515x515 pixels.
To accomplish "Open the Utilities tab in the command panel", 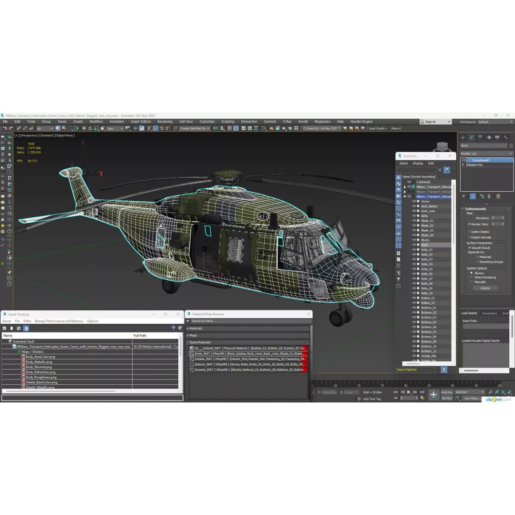I will click(x=506, y=137).
